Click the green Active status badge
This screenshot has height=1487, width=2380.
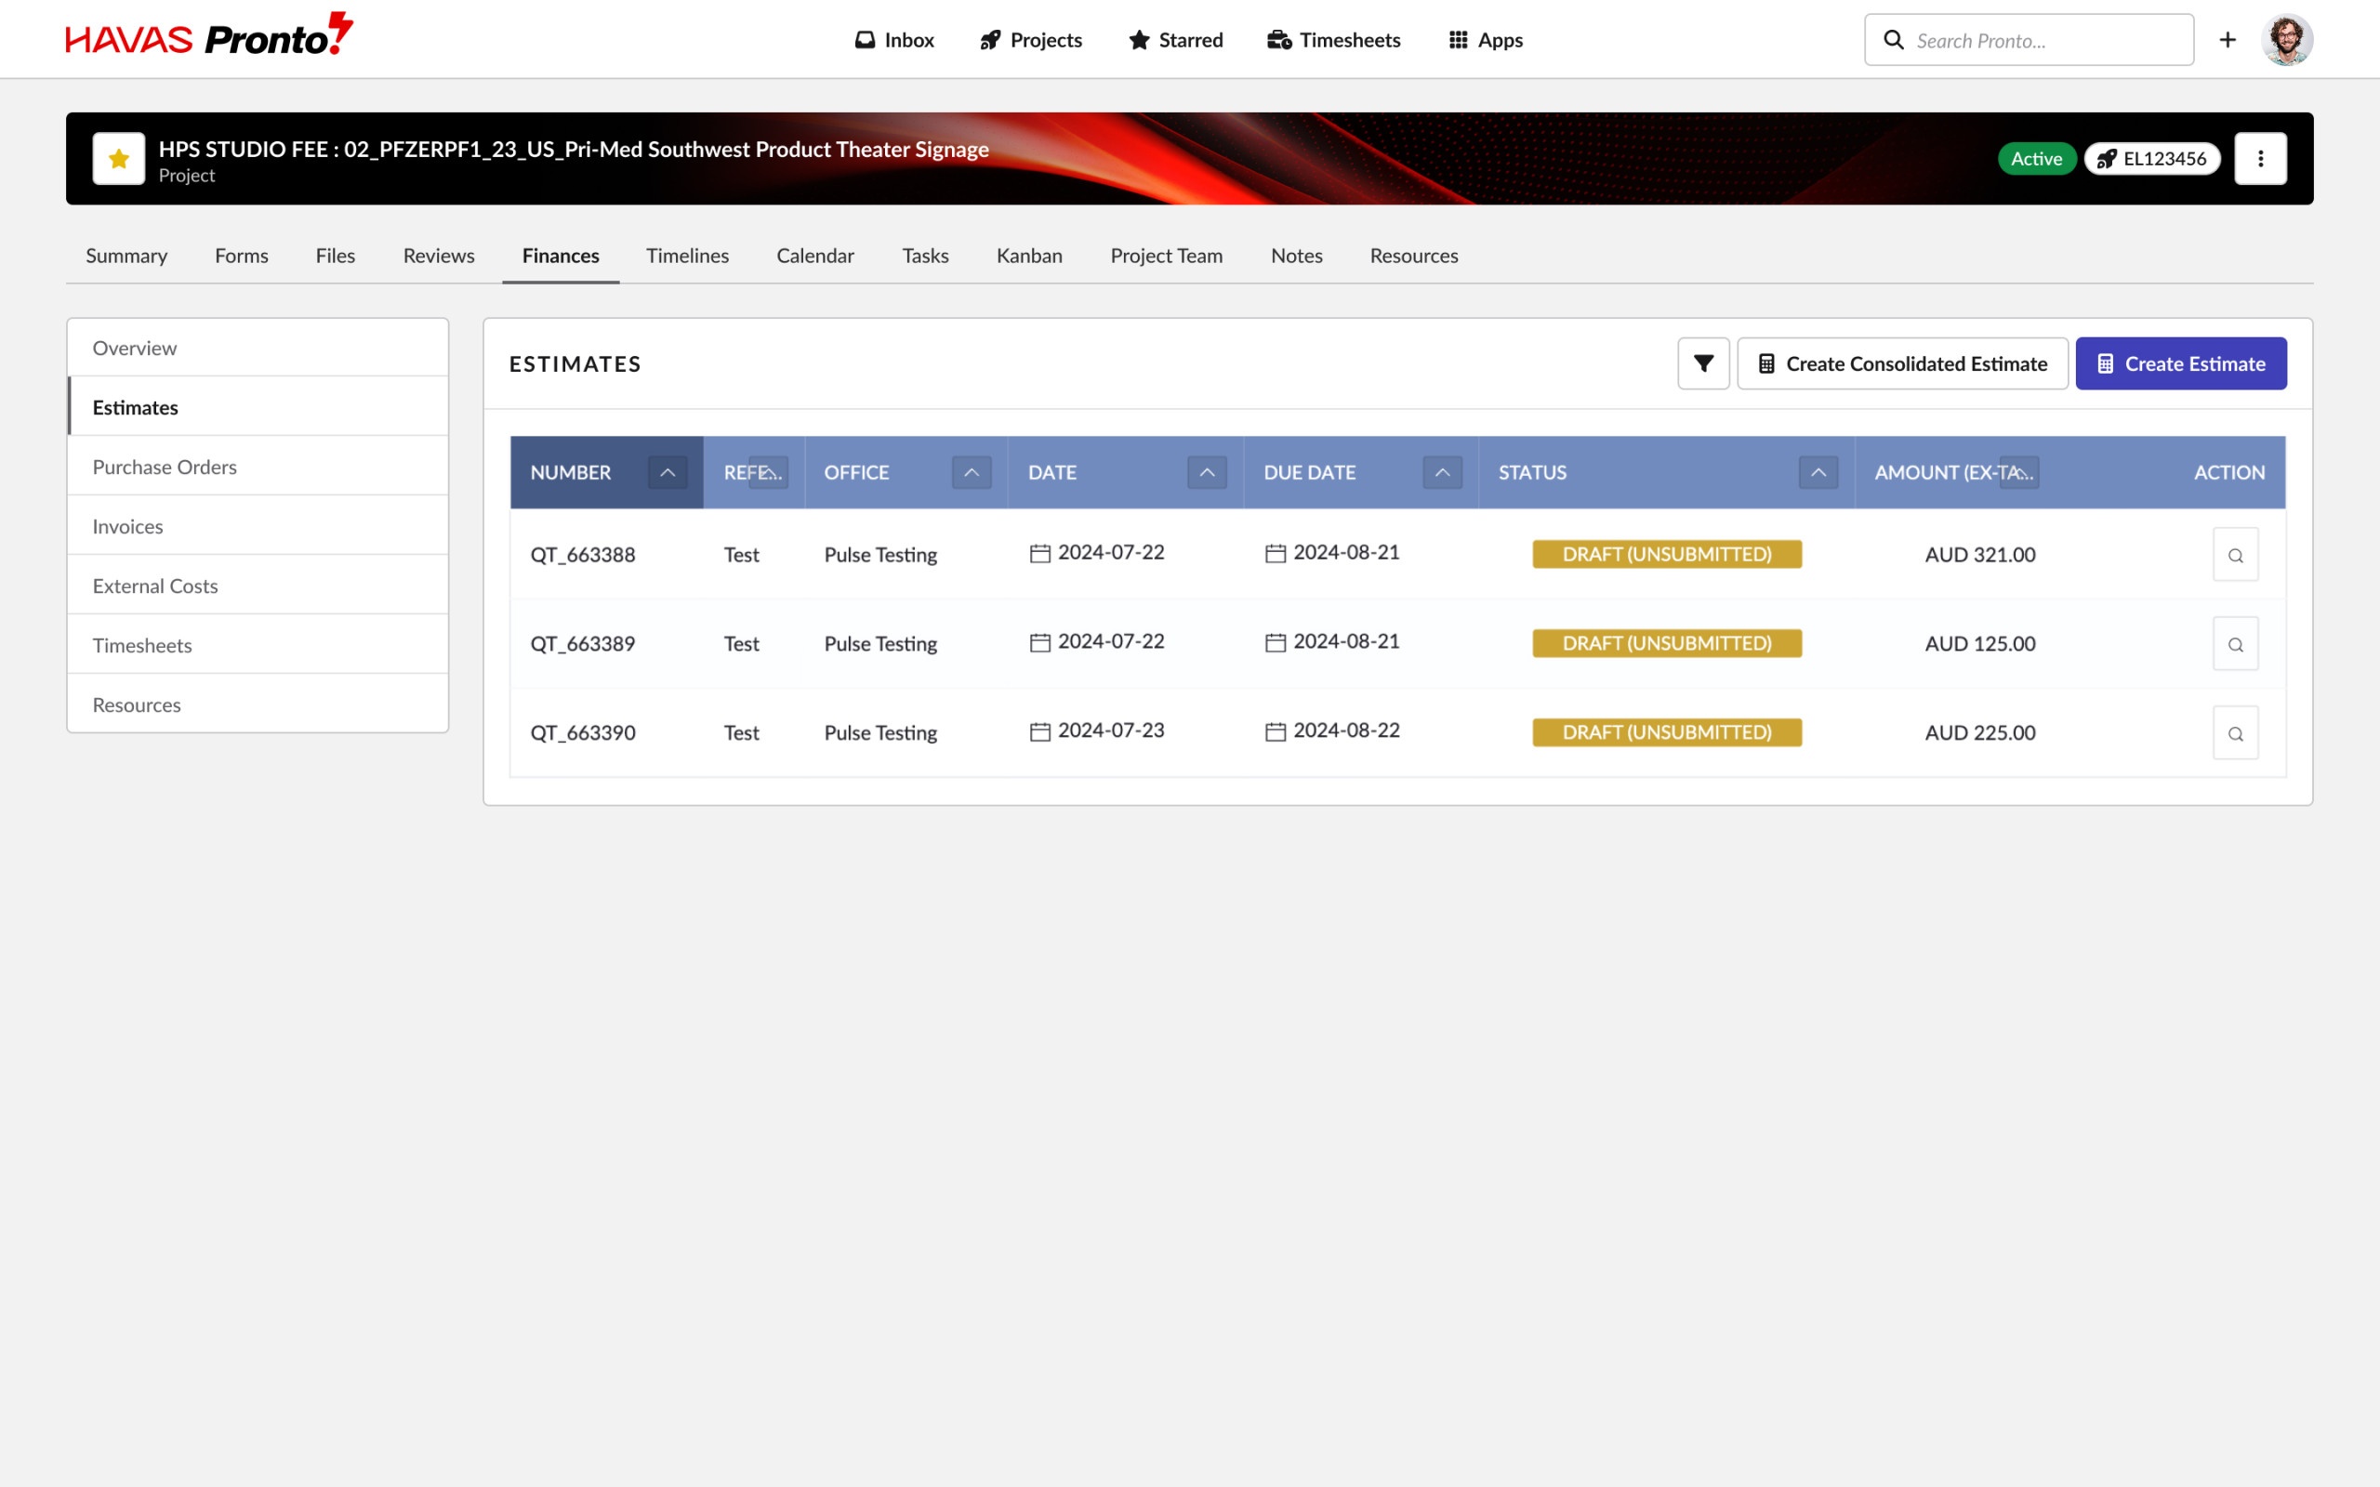click(x=2036, y=158)
